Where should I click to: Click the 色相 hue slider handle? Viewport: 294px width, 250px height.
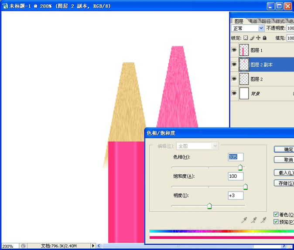tap(240, 167)
